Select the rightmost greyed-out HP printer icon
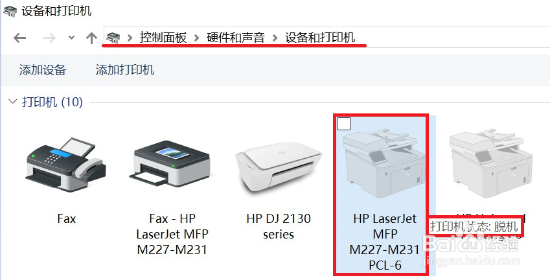Viewport: 550px width, 280px height. (x=491, y=164)
